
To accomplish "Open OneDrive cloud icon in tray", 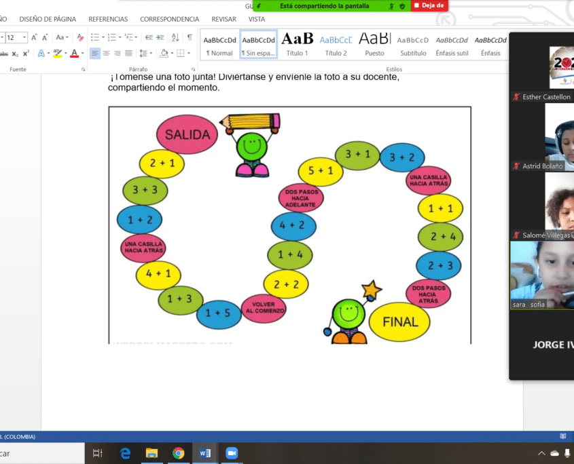I will [x=554, y=453].
